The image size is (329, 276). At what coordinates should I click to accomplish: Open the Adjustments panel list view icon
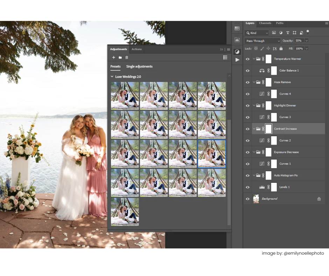point(225,57)
